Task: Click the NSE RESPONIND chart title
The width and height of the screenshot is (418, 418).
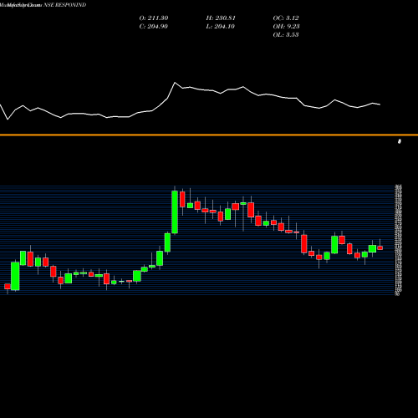Action: [x=65, y=5]
